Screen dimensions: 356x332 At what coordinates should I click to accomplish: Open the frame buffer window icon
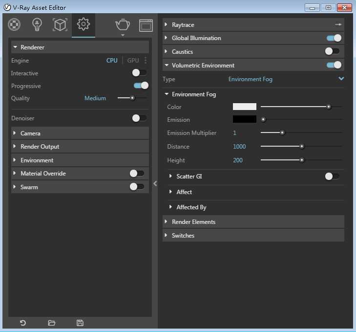pyautogui.click(x=146, y=25)
